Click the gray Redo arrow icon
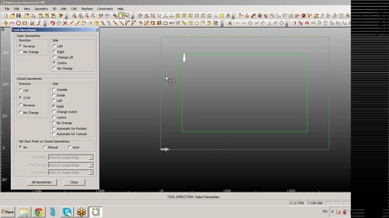The height and width of the screenshot is (218, 389). pyautogui.click(x=59, y=23)
